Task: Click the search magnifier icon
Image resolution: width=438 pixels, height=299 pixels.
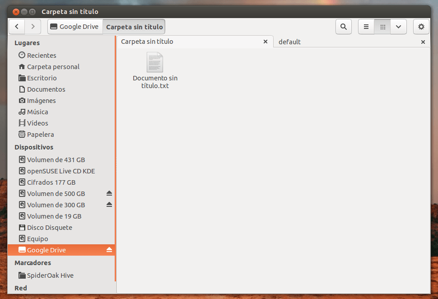Action: [x=343, y=27]
